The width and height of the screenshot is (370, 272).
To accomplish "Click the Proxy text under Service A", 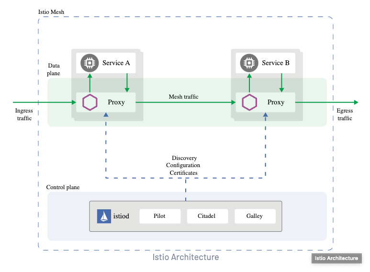I will pos(116,102).
